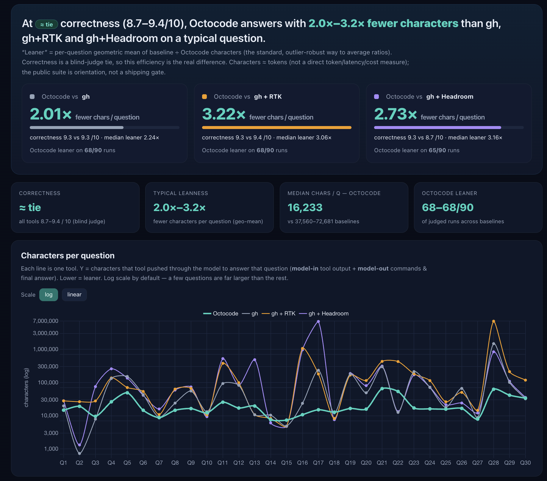
Task: Click the ≈ tie badge in headline
Action: point(46,24)
